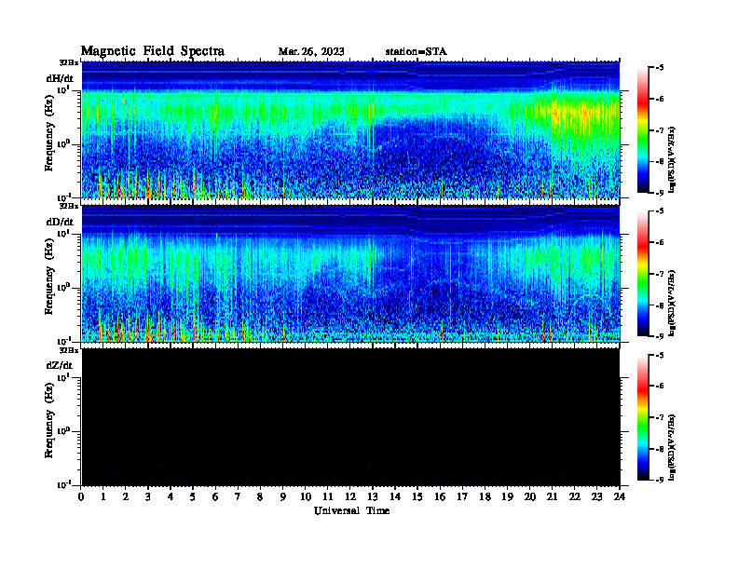Image resolution: width=738 pixels, height=570 pixels.
Task: Click the '-9' value on dZ/dt color bar
Action: tap(660, 480)
